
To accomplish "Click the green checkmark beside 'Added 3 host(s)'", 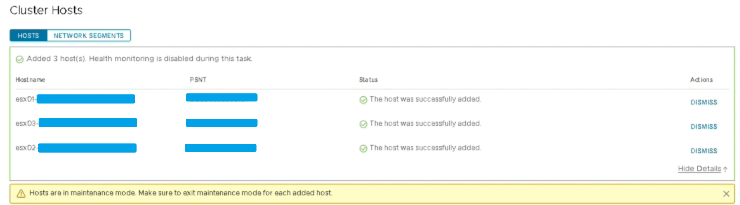I will point(20,59).
